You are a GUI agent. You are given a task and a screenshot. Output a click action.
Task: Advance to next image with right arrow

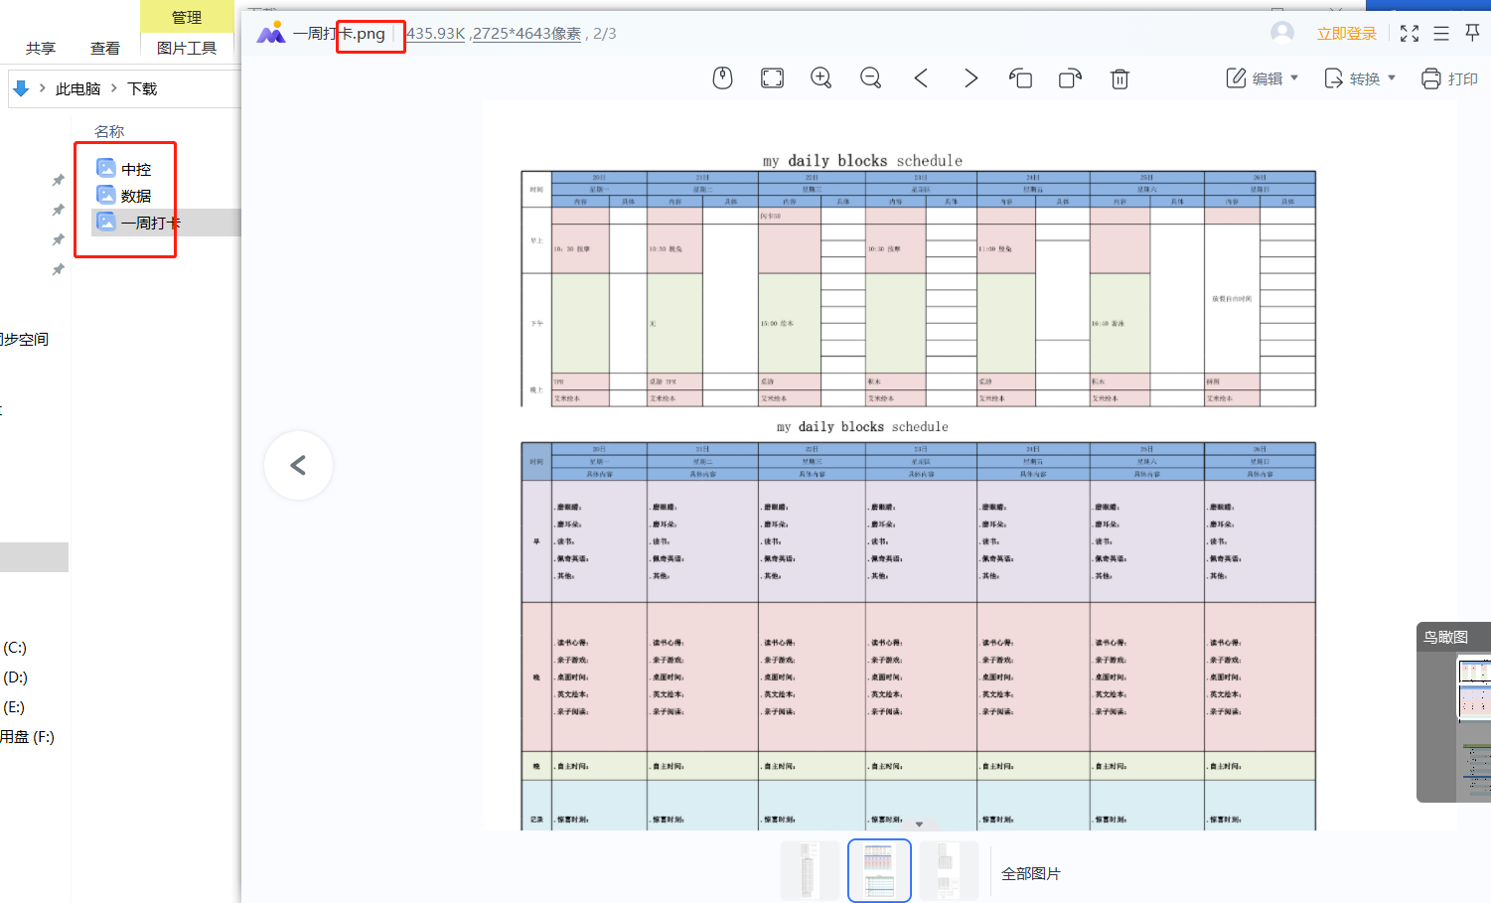tap(970, 77)
